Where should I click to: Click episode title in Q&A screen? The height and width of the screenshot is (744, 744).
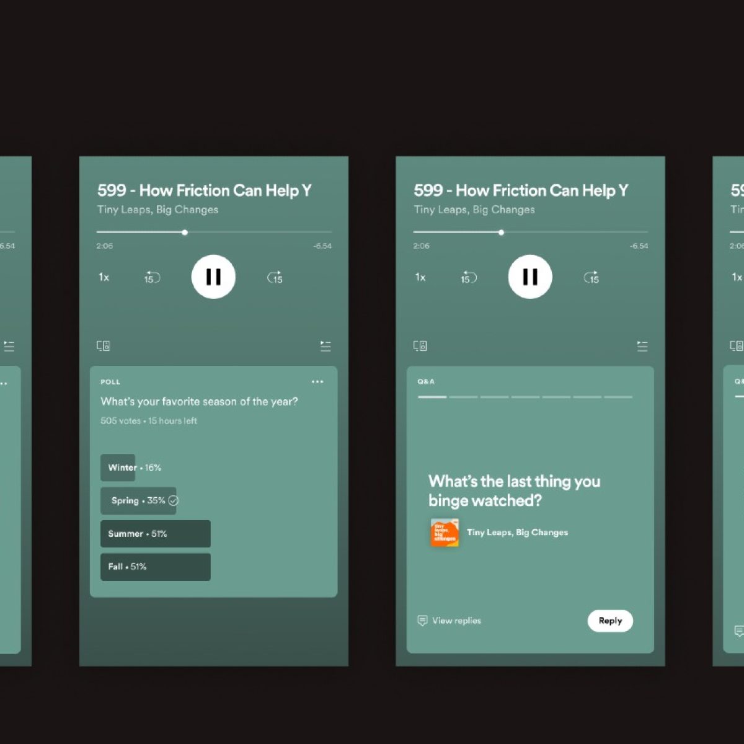[x=521, y=190]
